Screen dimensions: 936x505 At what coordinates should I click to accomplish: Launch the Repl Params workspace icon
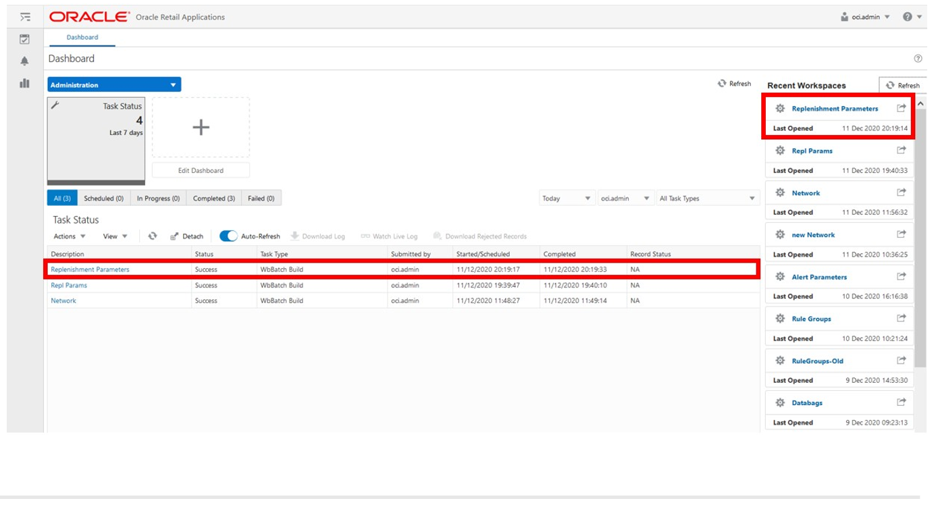click(x=901, y=151)
